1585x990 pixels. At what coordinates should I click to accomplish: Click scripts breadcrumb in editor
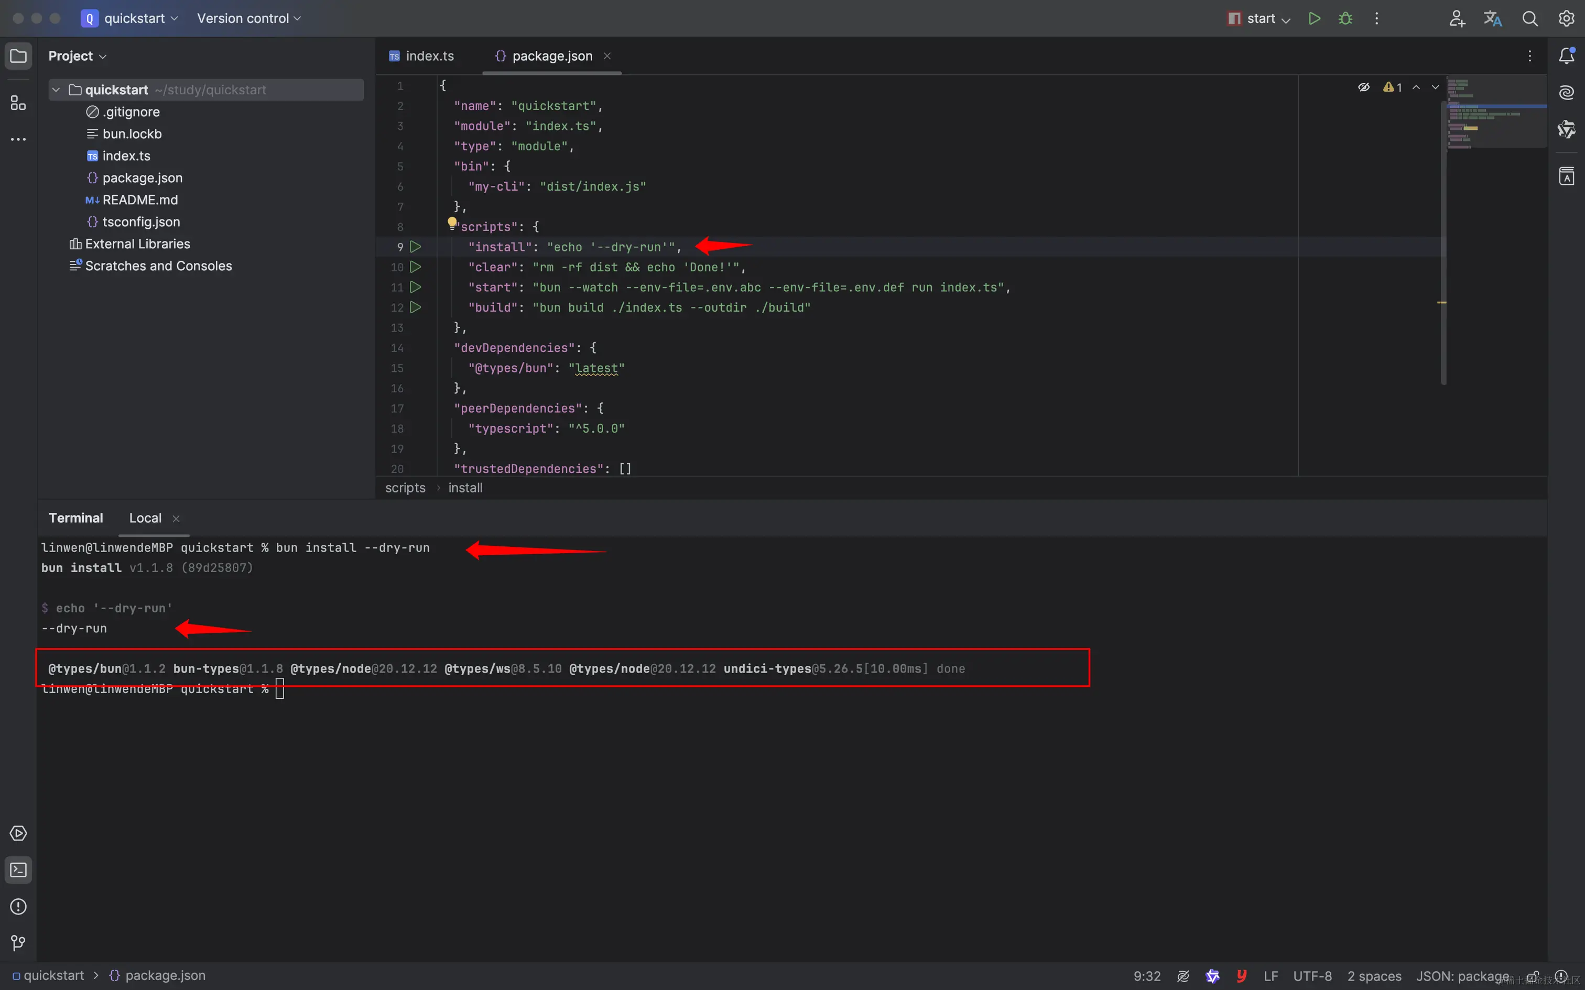coord(405,488)
